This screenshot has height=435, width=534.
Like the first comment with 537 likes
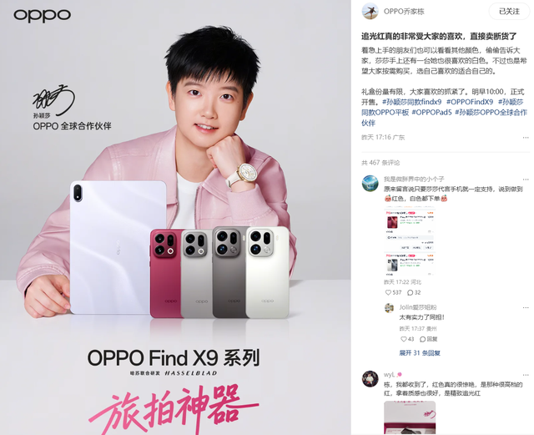393,292
